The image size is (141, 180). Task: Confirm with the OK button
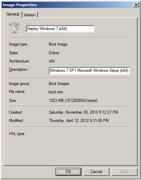pos(68,172)
